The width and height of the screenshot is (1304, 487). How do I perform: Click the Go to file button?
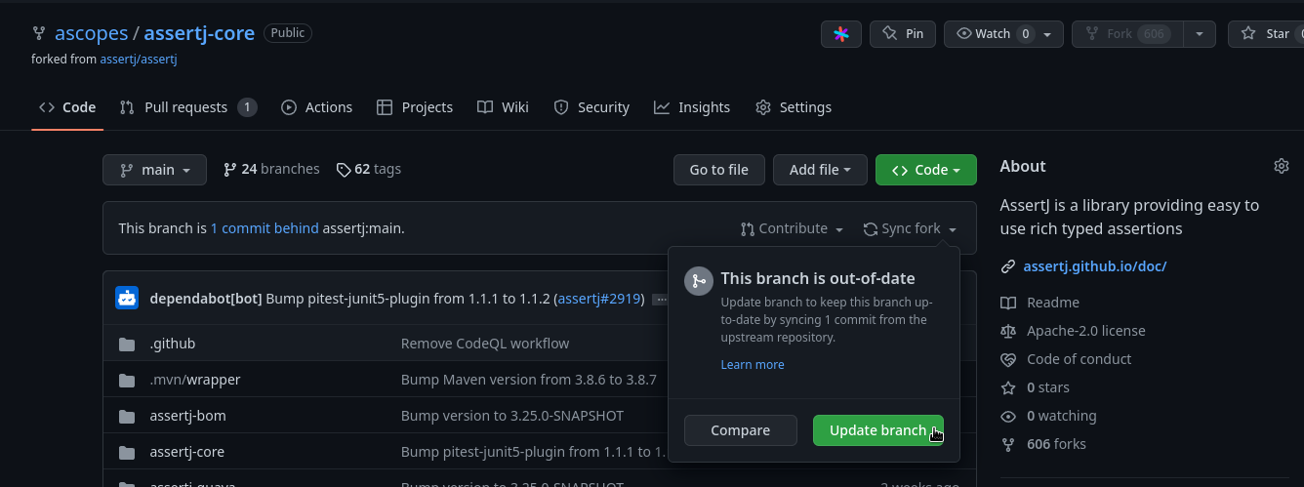pos(719,170)
